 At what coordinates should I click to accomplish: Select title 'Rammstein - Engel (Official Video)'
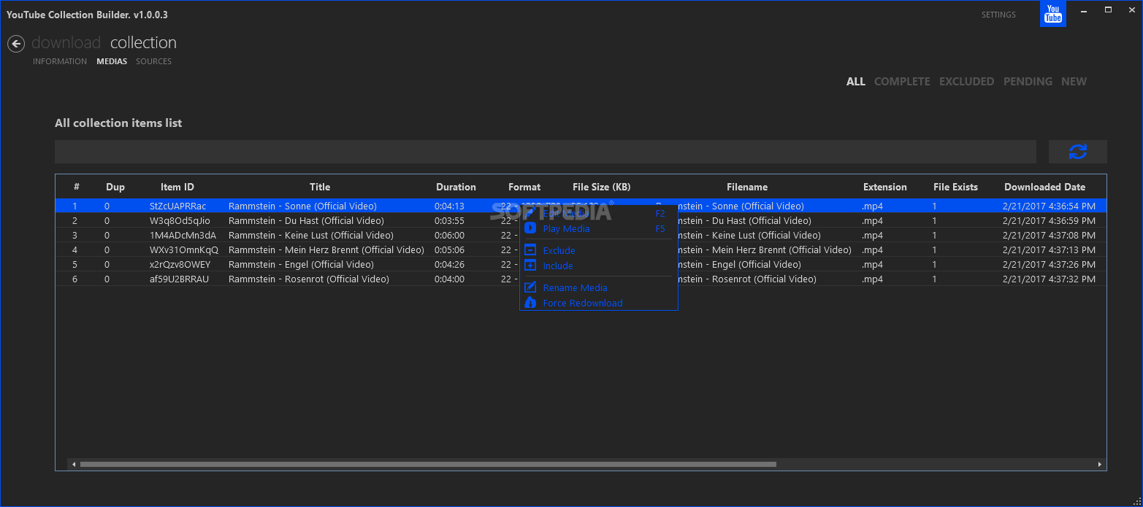[301, 265]
